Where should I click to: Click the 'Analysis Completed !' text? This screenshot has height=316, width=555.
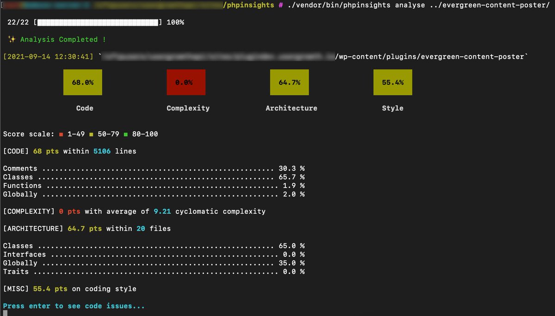pos(63,39)
